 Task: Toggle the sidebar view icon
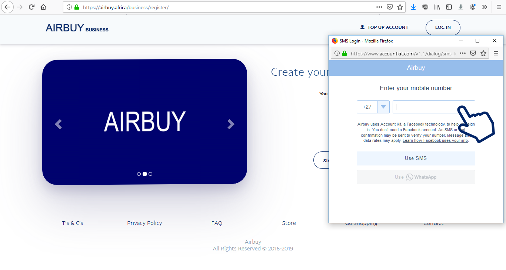click(x=449, y=7)
